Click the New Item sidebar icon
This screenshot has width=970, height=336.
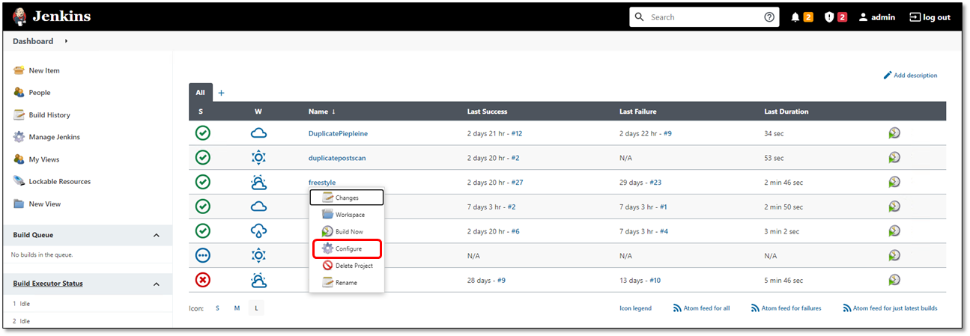(x=19, y=70)
